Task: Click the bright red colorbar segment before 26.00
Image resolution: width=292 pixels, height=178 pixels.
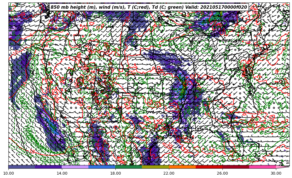Action: [x=209, y=167]
